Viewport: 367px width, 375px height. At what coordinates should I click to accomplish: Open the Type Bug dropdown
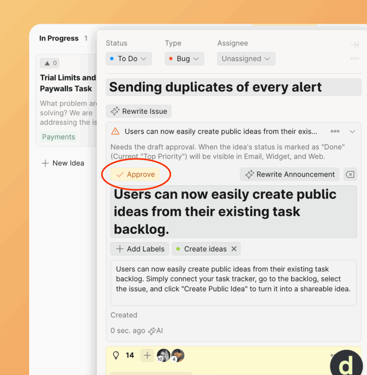pyautogui.click(x=184, y=59)
